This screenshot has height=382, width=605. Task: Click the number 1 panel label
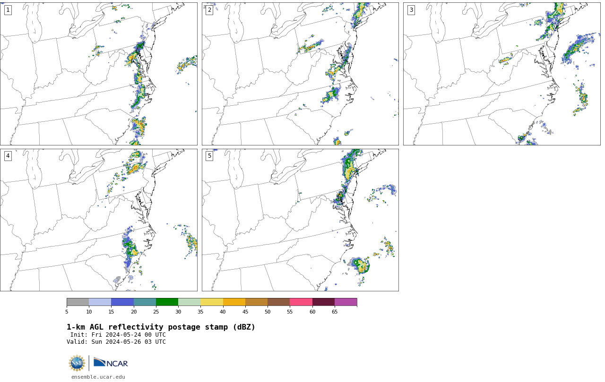pyautogui.click(x=8, y=10)
